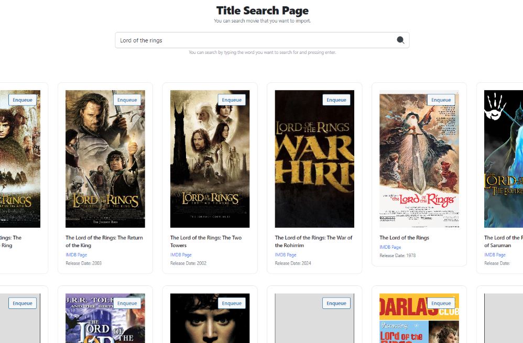Viewport: 523px width, 343px height.
Task: Enqueue the J.R.R. Tolkien poster title
Action: coord(127,303)
